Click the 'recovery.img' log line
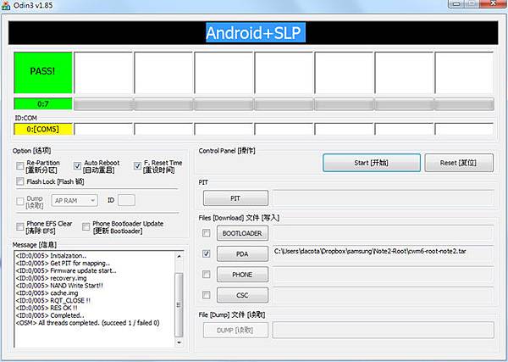This screenshot has height=362, width=508. pos(51,278)
